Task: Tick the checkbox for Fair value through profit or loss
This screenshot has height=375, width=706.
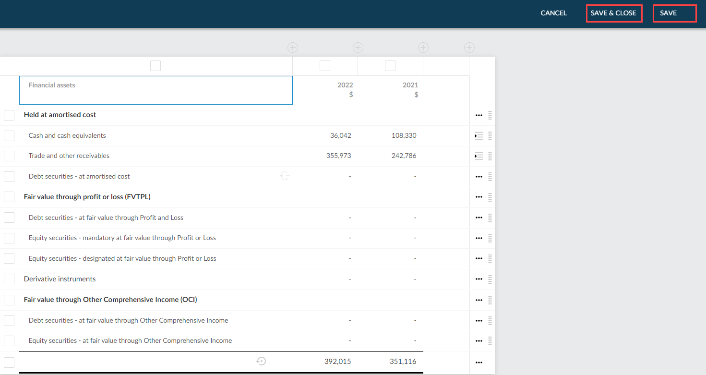Action: (9, 197)
